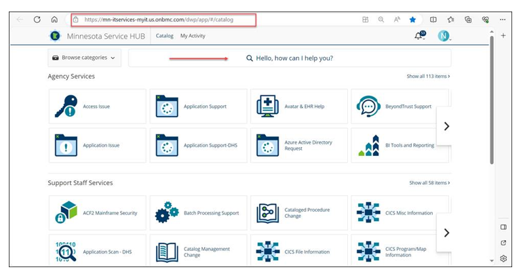Click the sidebar open-in-new-window icon
Viewport: 523px width, 276px height.
point(503,243)
